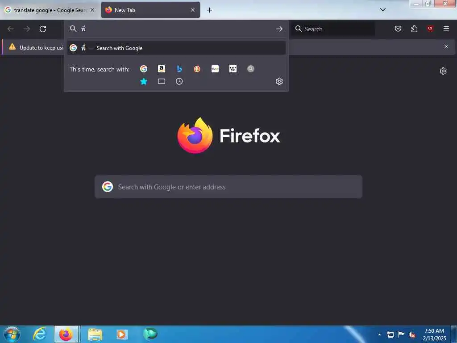Select the gray magnifier search engine icon
This screenshot has width=457, height=343.
pos(251,69)
